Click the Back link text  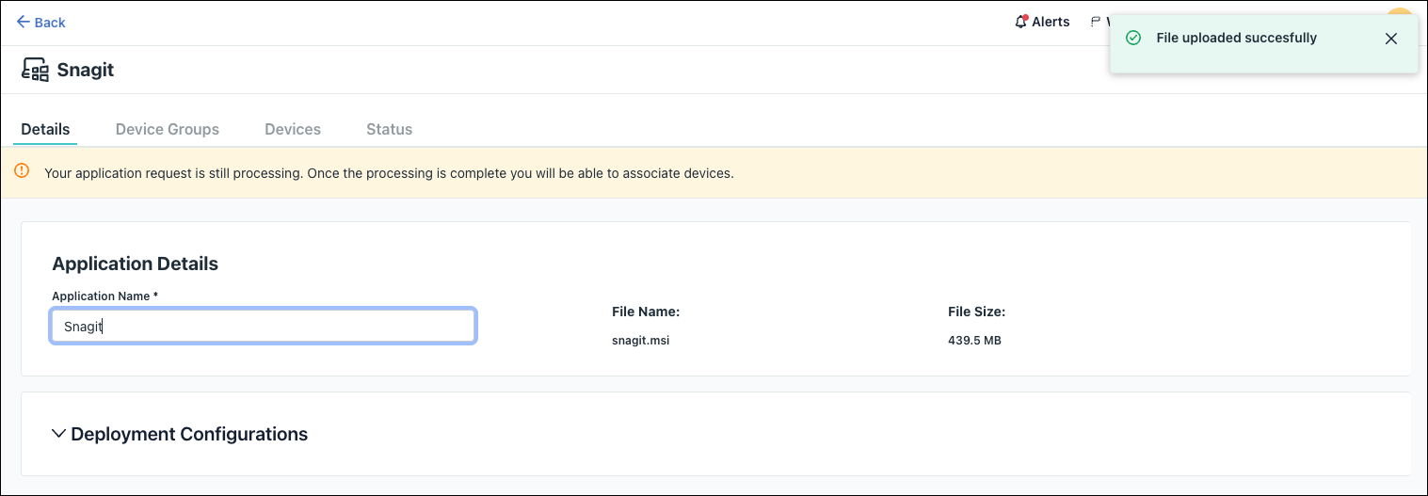click(x=50, y=22)
